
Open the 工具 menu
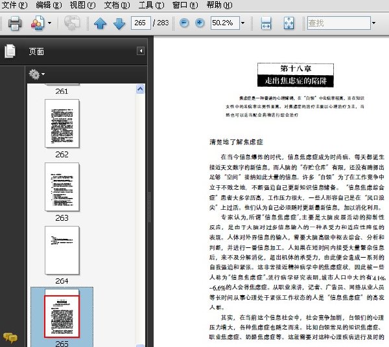(x=151, y=5)
